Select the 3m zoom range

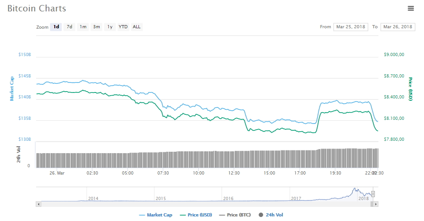pyautogui.click(x=96, y=27)
